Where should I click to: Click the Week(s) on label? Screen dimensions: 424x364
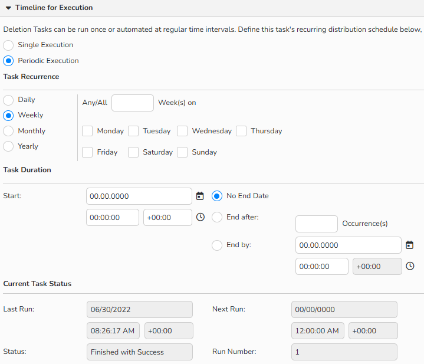(x=177, y=103)
